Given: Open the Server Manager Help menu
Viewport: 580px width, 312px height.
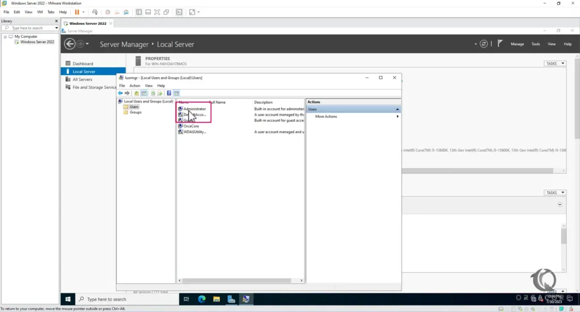Looking at the screenshot, I should pyautogui.click(x=568, y=44).
